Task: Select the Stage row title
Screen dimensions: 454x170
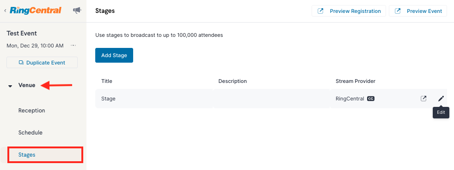Action: [x=108, y=99]
